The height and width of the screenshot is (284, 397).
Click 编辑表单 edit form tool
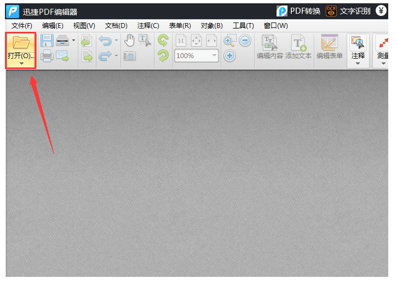coord(330,47)
